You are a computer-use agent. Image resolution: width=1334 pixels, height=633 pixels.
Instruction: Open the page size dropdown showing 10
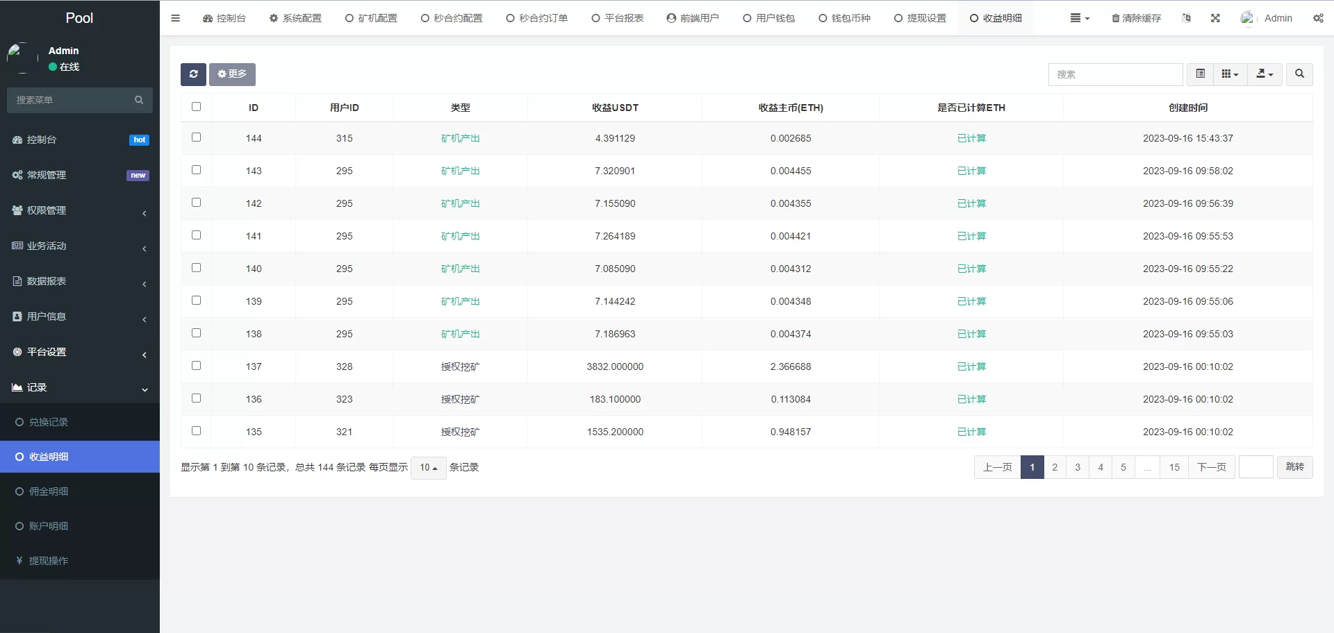click(428, 468)
